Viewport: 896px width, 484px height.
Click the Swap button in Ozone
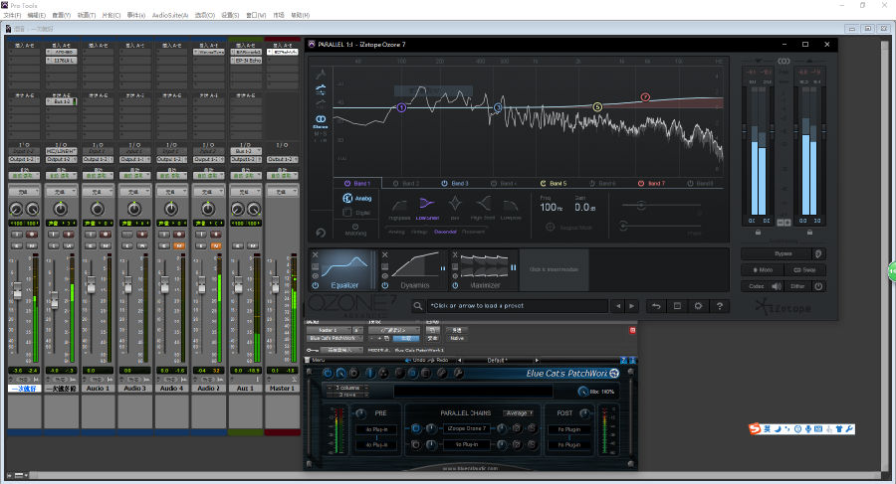pos(804,270)
